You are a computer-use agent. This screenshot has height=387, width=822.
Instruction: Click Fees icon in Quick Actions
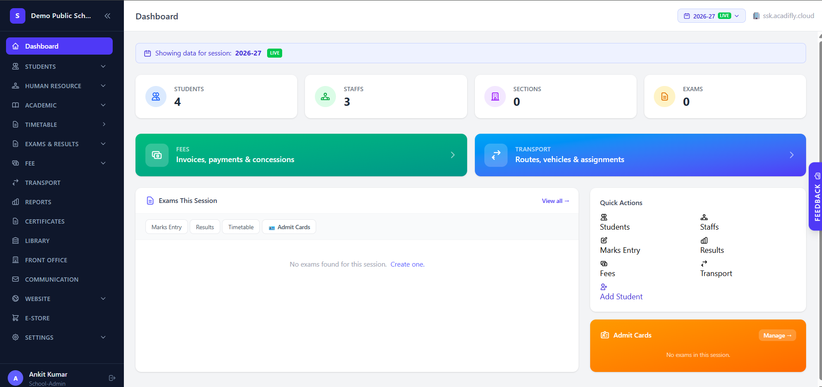click(604, 264)
